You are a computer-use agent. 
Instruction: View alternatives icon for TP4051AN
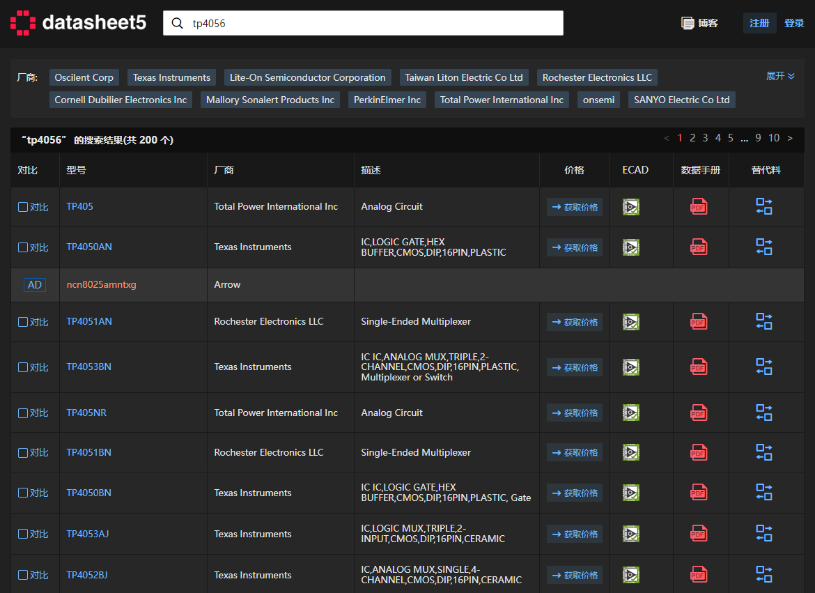pos(763,321)
